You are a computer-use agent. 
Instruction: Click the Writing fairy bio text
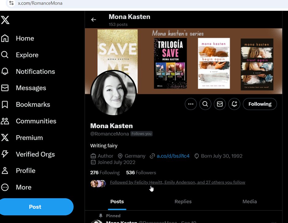(x=104, y=146)
